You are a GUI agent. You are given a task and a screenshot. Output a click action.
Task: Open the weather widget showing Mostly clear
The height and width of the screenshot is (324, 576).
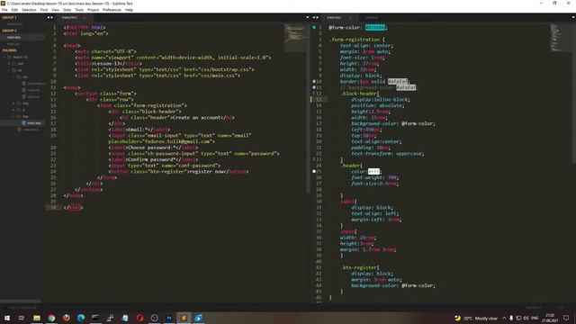pos(476,318)
